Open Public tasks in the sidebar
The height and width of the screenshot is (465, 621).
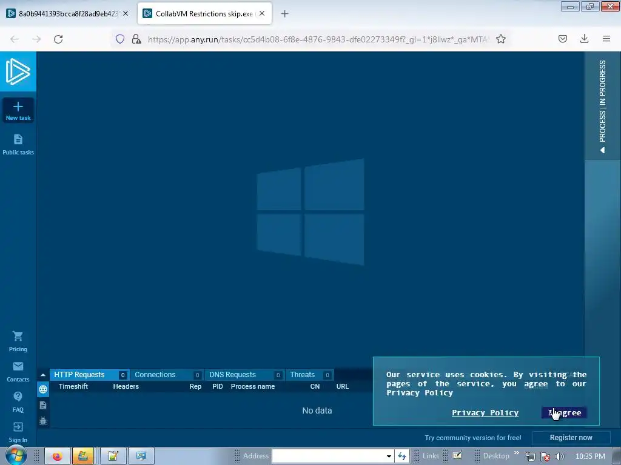(x=18, y=144)
